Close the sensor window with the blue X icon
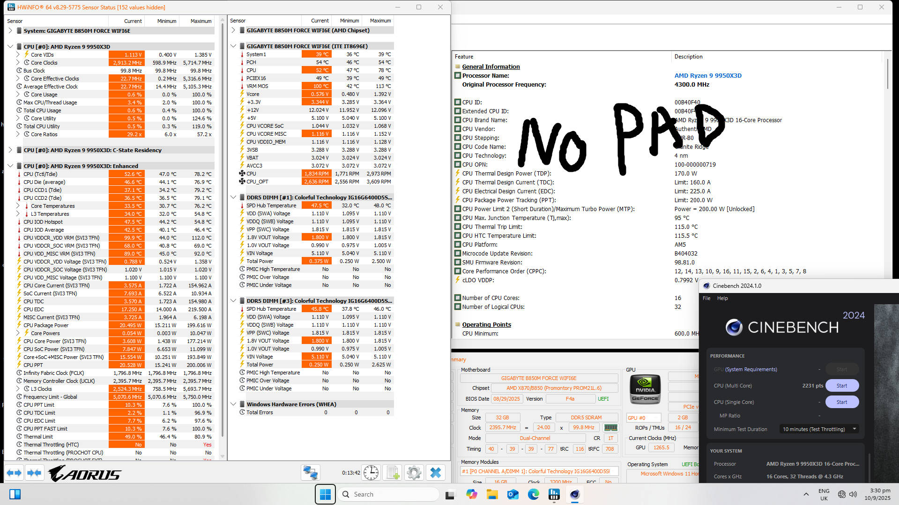This screenshot has height=505, width=899. tap(436, 473)
